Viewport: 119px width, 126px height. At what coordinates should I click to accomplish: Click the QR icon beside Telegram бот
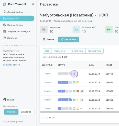click(x=5, y=31)
